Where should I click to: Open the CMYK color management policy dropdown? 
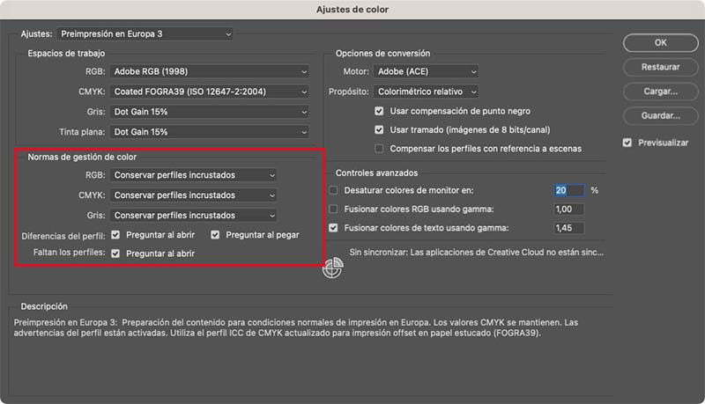(x=193, y=195)
